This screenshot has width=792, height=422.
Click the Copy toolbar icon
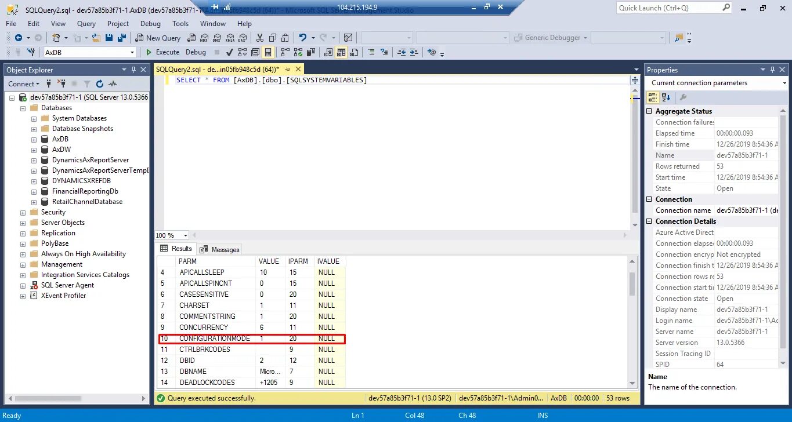point(273,38)
